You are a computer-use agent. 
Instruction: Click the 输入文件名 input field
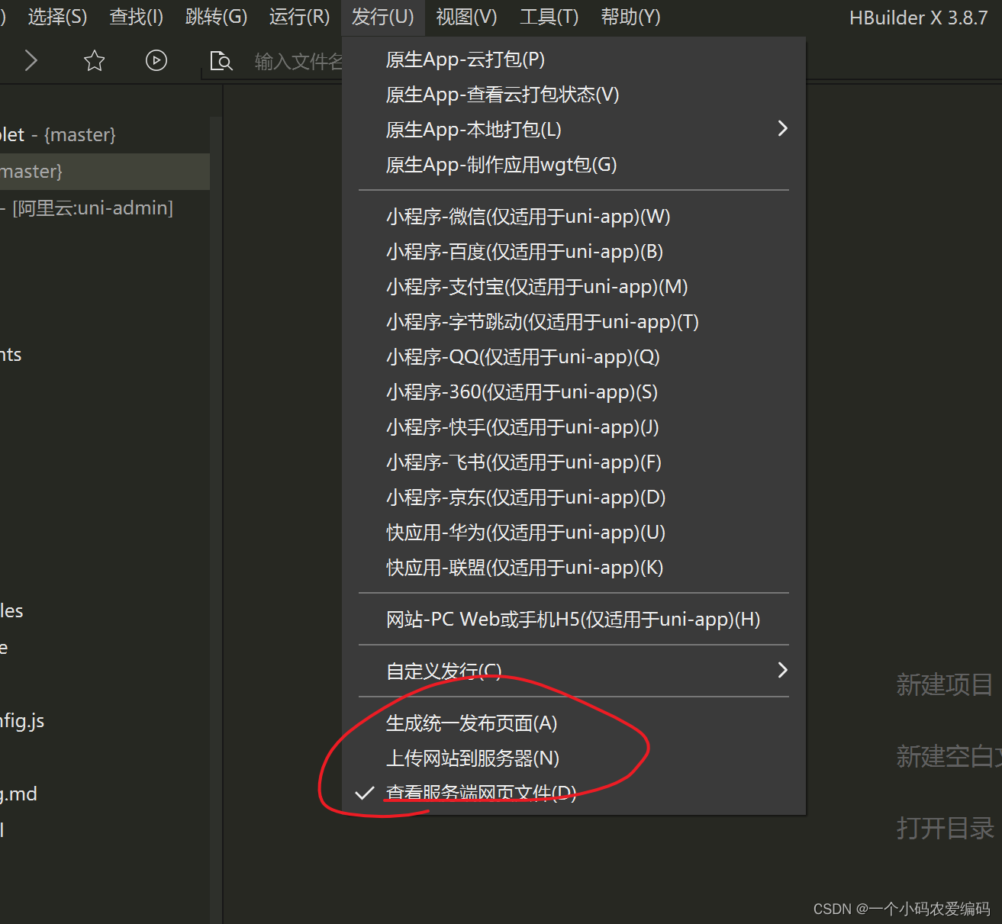pos(299,61)
